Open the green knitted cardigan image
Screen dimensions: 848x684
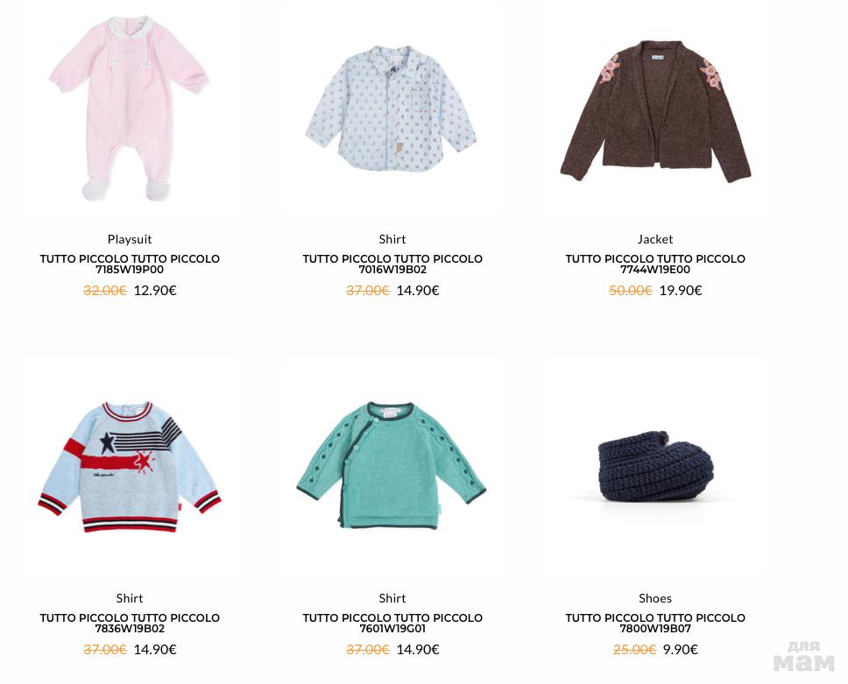click(x=392, y=466)
